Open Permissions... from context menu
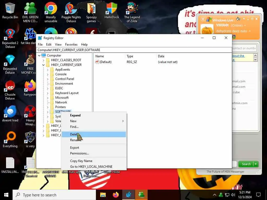The image size is (267, 200). coord(94,153)
